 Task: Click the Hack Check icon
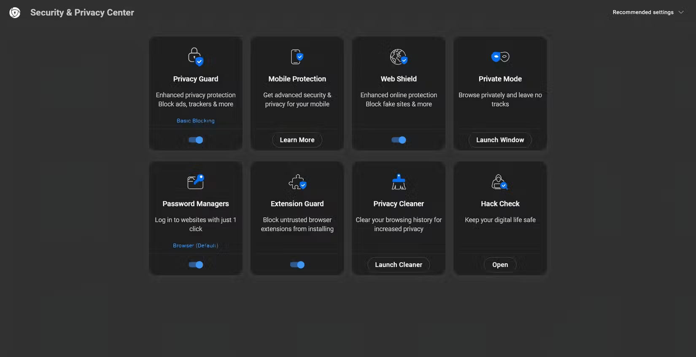pyautogui.click(x=500, y=182)
